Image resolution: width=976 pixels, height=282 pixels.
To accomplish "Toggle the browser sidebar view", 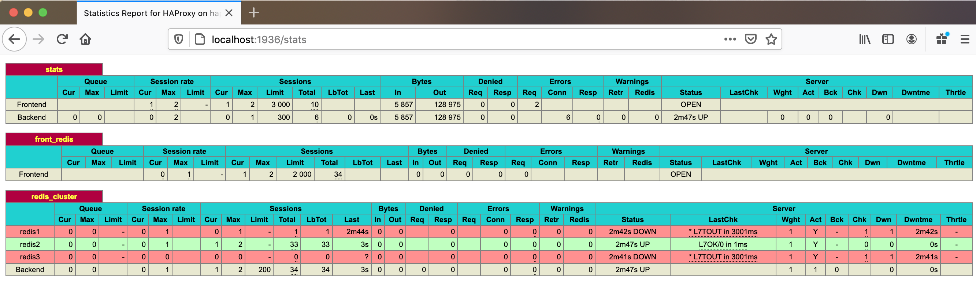I will click(888, 39).
